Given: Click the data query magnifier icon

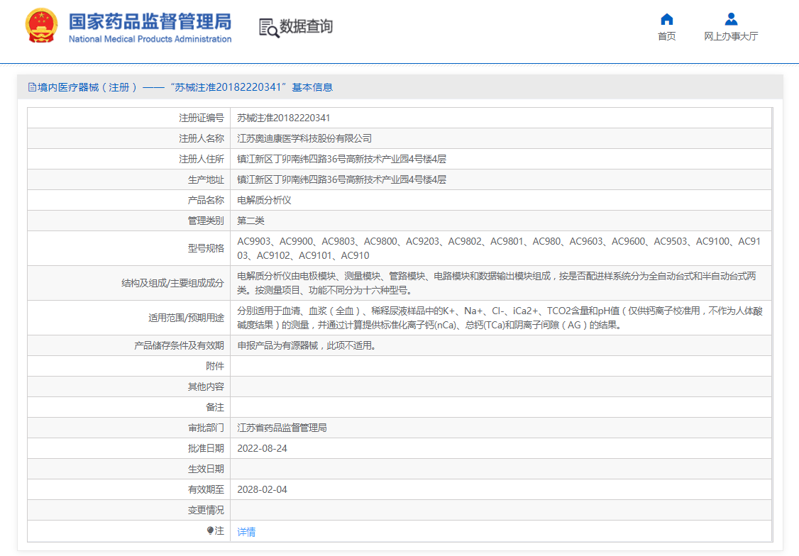Looking at the screenshot, I should tap(268, 28).
